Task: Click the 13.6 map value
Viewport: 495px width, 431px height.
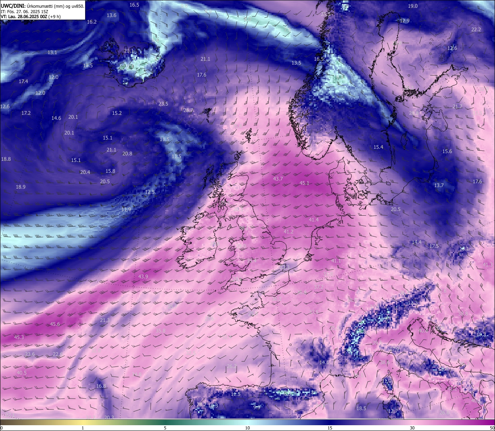Action: 111,15
